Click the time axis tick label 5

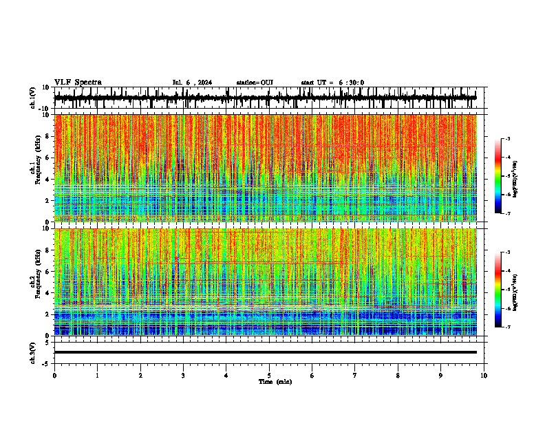[x=269, y=376]
